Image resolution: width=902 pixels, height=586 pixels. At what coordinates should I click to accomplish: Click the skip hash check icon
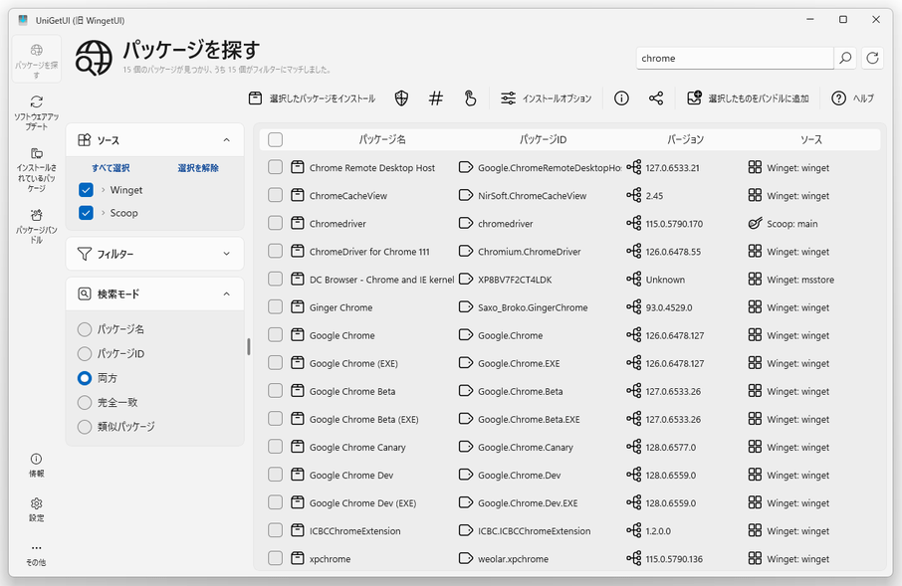point(436,98)
